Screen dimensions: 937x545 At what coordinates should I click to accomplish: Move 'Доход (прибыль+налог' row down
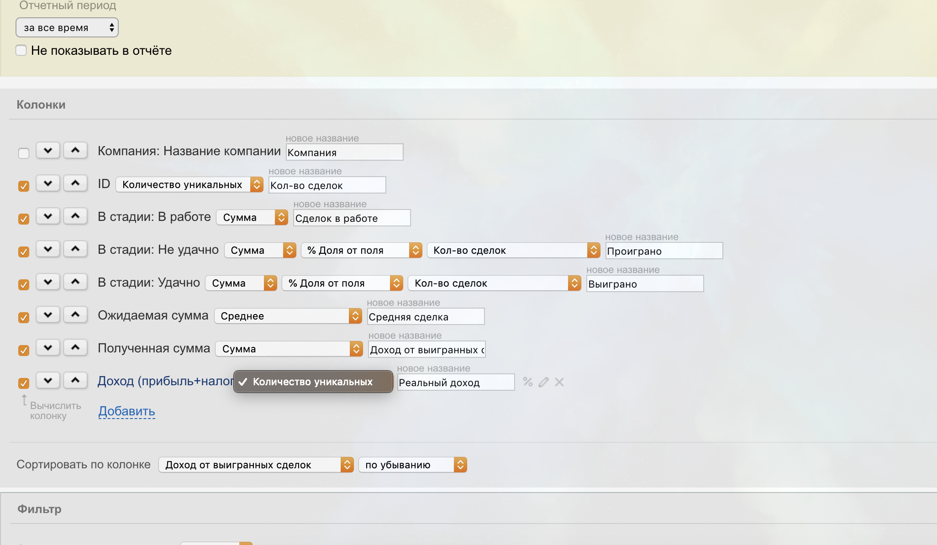48,381
